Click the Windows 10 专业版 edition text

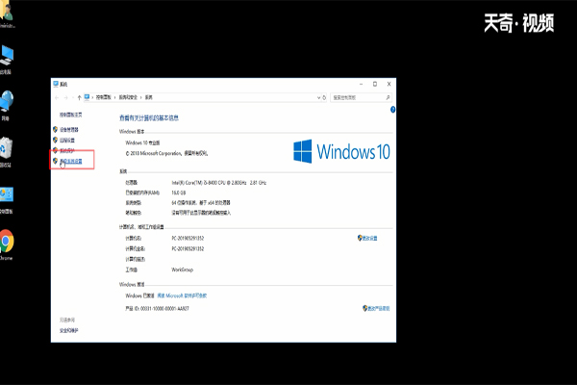(142, 143)
